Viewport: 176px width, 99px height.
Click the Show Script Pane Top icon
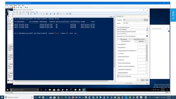pos(58,14)
